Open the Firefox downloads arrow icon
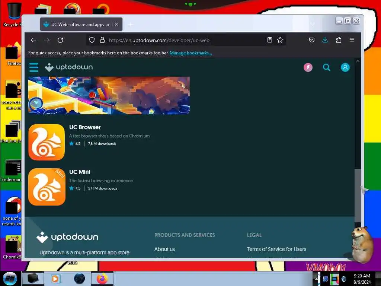Viewport: 381px width, 286px height. point(325,40)
